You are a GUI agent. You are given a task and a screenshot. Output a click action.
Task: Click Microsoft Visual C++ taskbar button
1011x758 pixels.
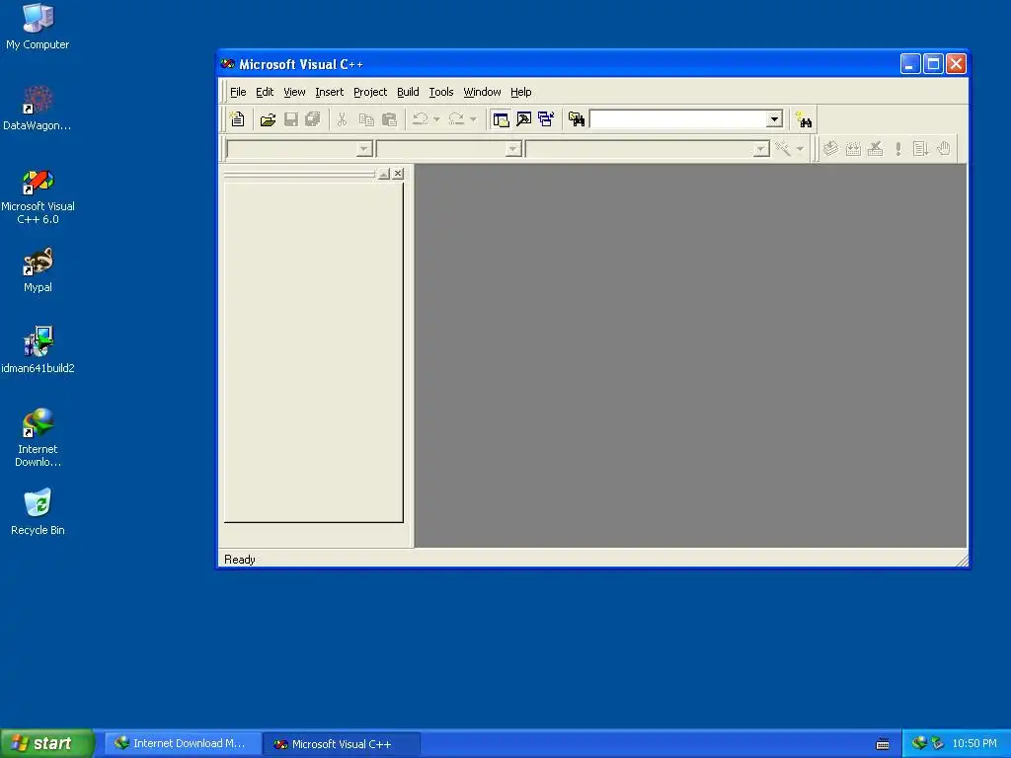point(342,744)
